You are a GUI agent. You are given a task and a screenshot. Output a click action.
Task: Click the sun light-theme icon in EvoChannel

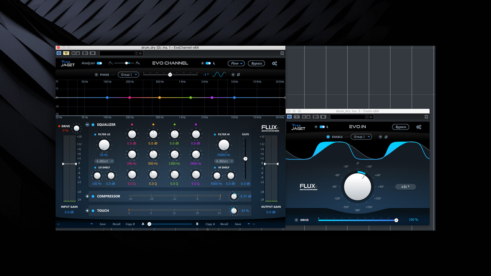pyautogui.click(x=203, y=63)
